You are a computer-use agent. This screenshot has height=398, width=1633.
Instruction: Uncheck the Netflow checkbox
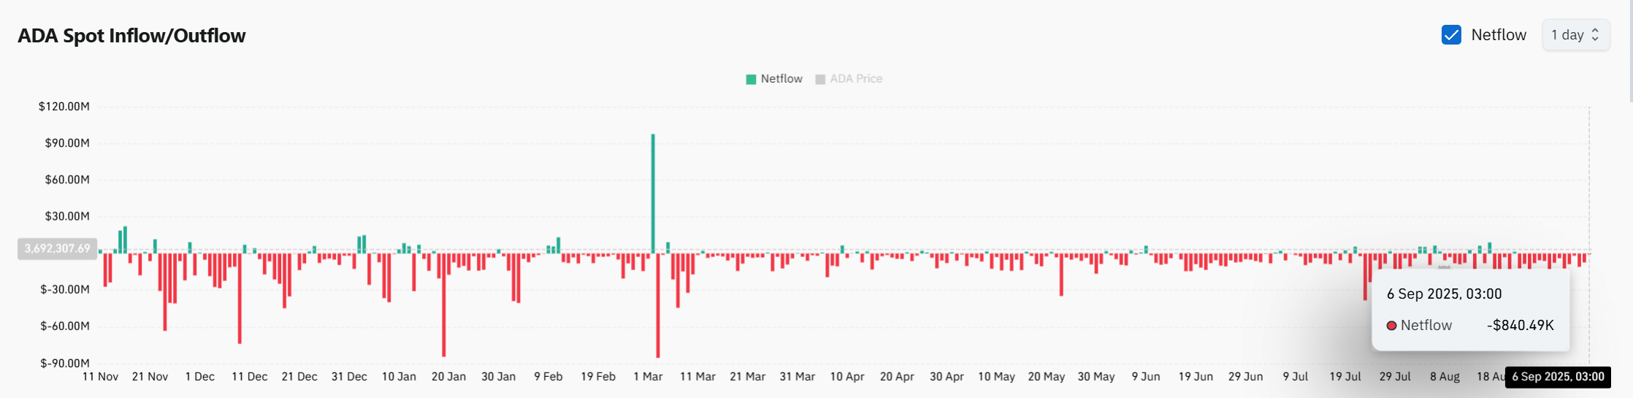[x=1451, y=35]
